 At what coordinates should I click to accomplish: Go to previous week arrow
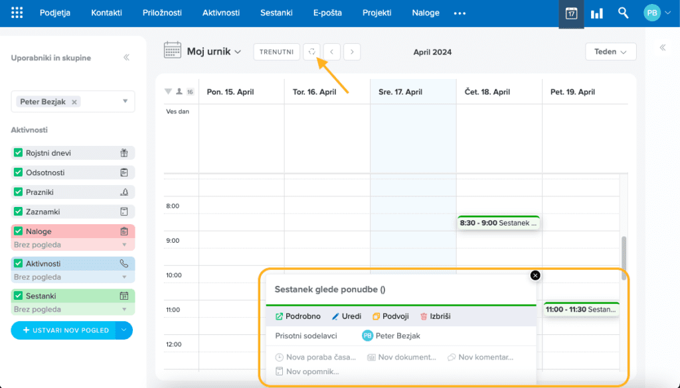point(332,52)
